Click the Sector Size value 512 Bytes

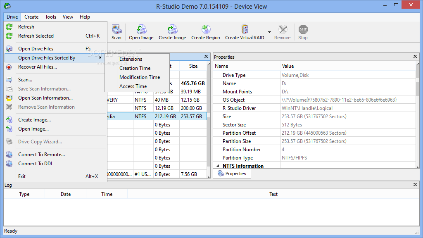(292, 125)
